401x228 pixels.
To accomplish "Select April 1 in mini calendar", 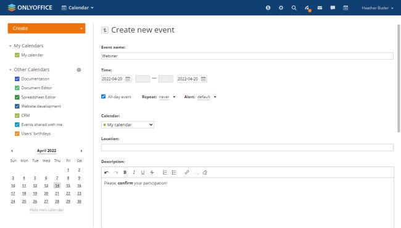I will pos(68,170).
